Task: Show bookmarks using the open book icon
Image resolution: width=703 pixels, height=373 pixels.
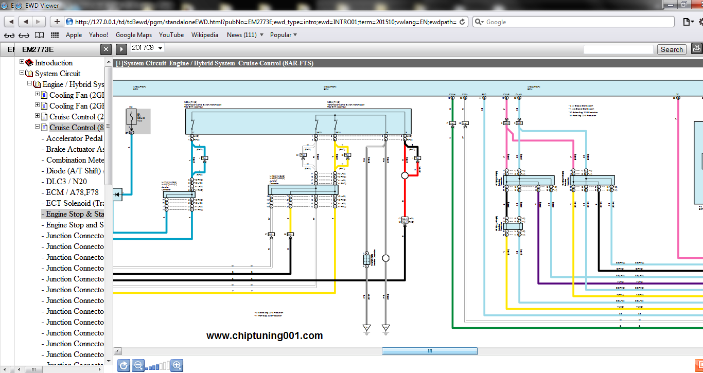Action: pos(39,35)
